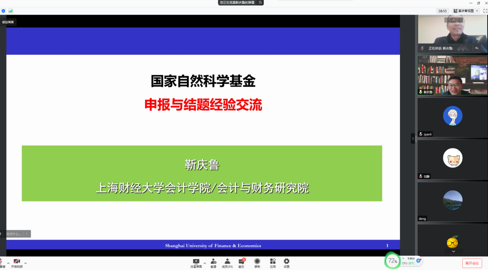Viewport: 488px width, 270px height.
Task: Open the 聊天 chat panel
Action: pos(241,263)
